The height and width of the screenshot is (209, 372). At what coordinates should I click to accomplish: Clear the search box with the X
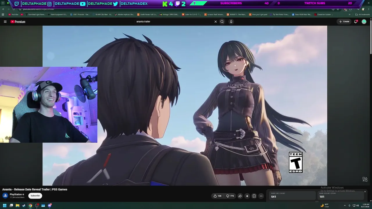coord(216,21)
